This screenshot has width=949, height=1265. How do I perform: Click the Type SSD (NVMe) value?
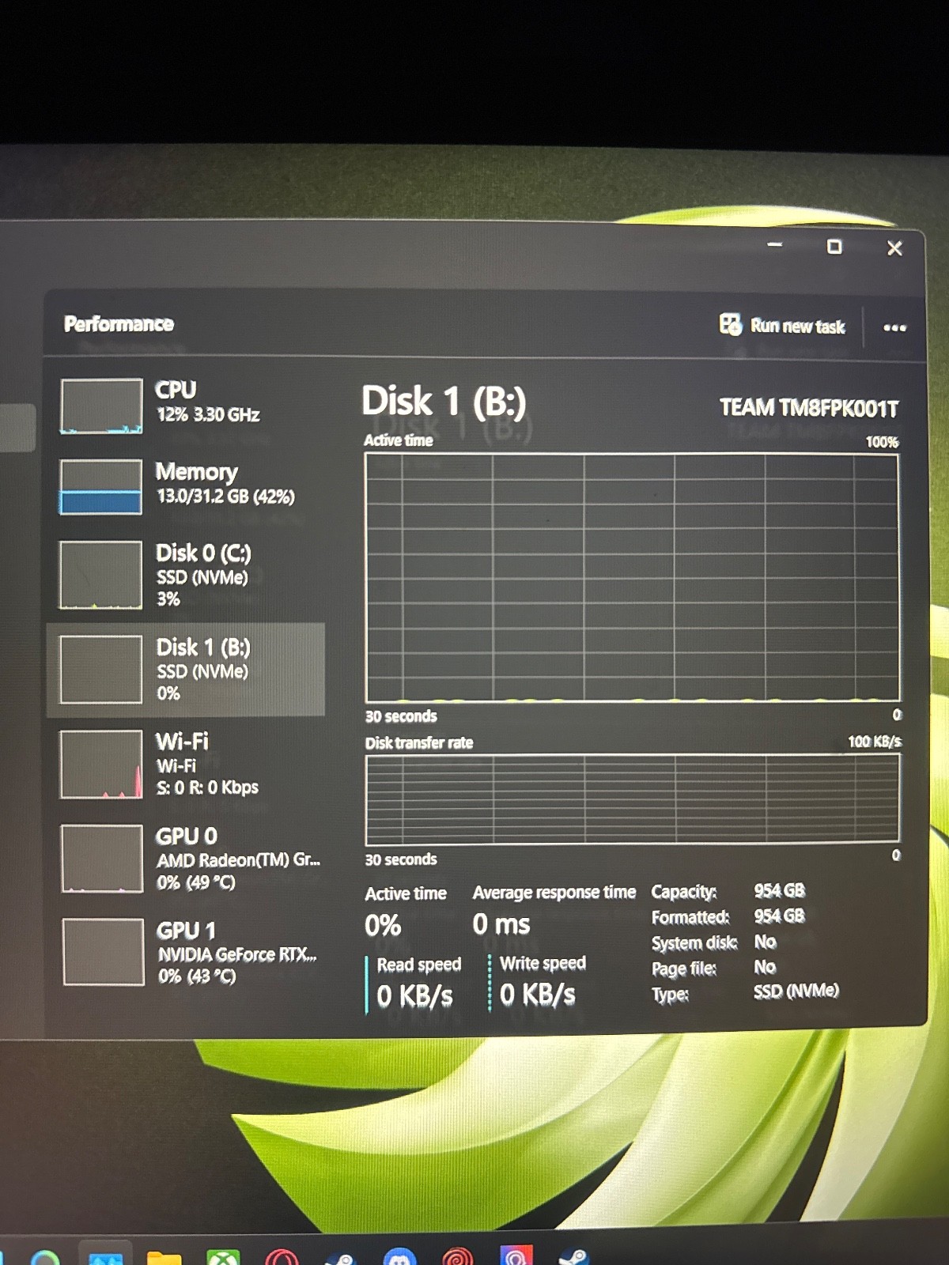(796, 991)
